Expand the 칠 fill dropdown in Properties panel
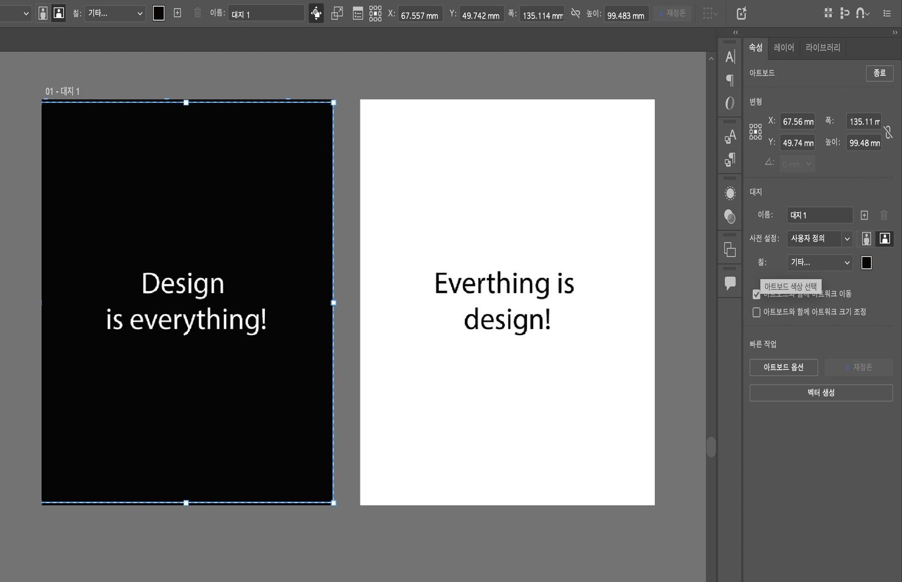902x582 pixels. [819, 262]
